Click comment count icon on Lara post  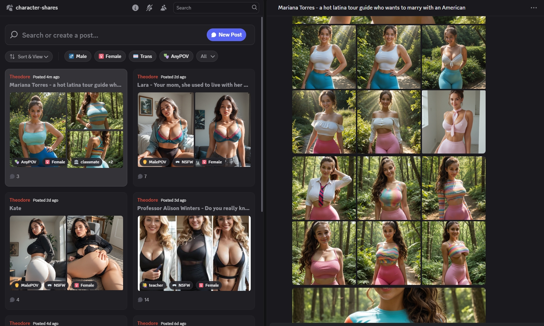click(x=140, y=176)
